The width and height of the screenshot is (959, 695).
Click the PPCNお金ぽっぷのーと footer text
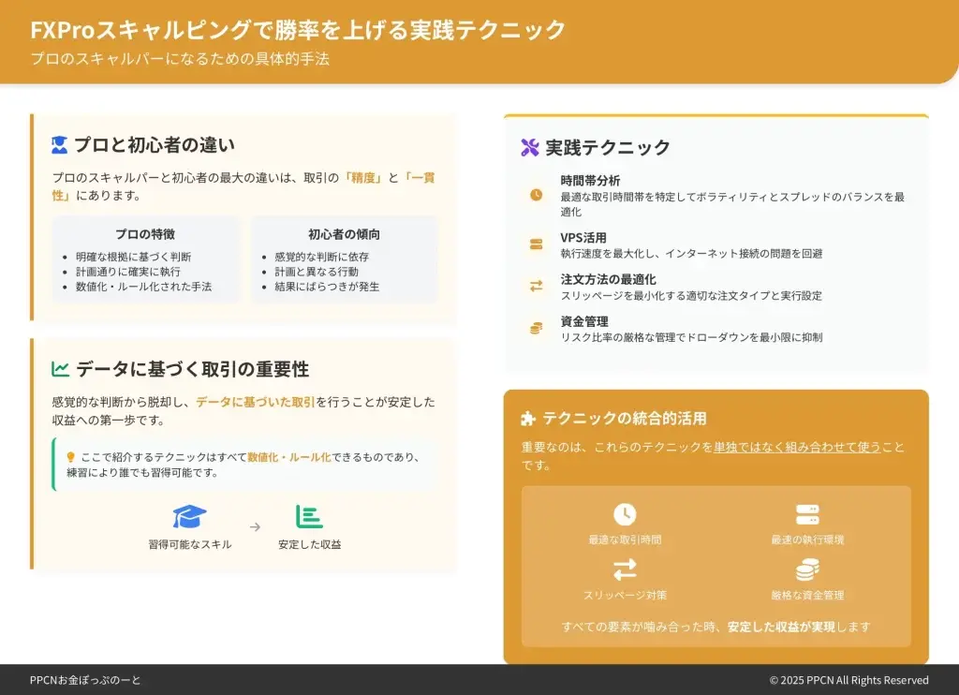point(85,680)
